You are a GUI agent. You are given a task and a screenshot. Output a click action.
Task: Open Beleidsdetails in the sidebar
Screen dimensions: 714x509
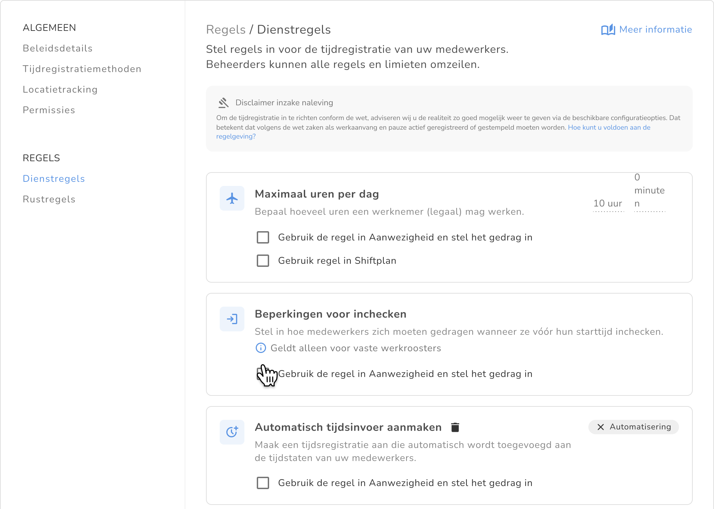(x=58, y=48)
